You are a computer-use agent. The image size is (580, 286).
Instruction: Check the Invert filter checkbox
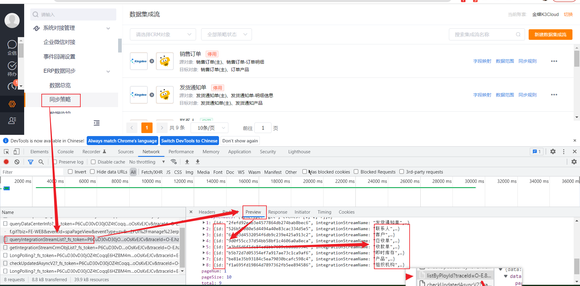[70, 172]
